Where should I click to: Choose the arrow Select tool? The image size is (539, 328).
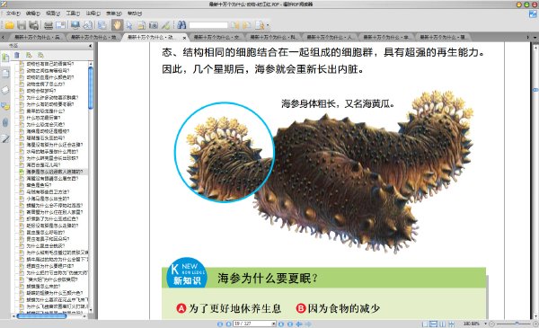coord(129,25)
